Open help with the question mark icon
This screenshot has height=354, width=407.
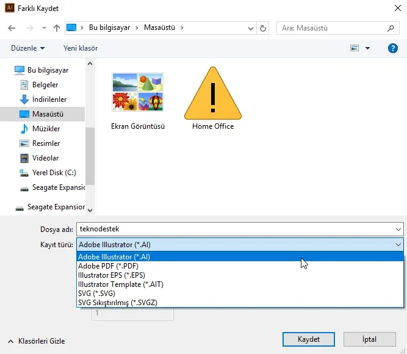click(393, 48)
